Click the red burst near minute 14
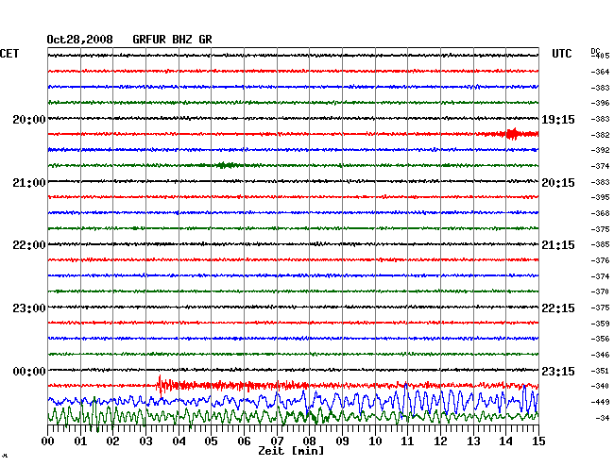This screenshot has width=614, height=466. coord(511,134)
